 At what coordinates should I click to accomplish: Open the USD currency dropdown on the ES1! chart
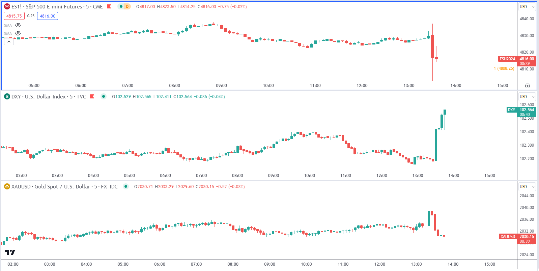527,6
